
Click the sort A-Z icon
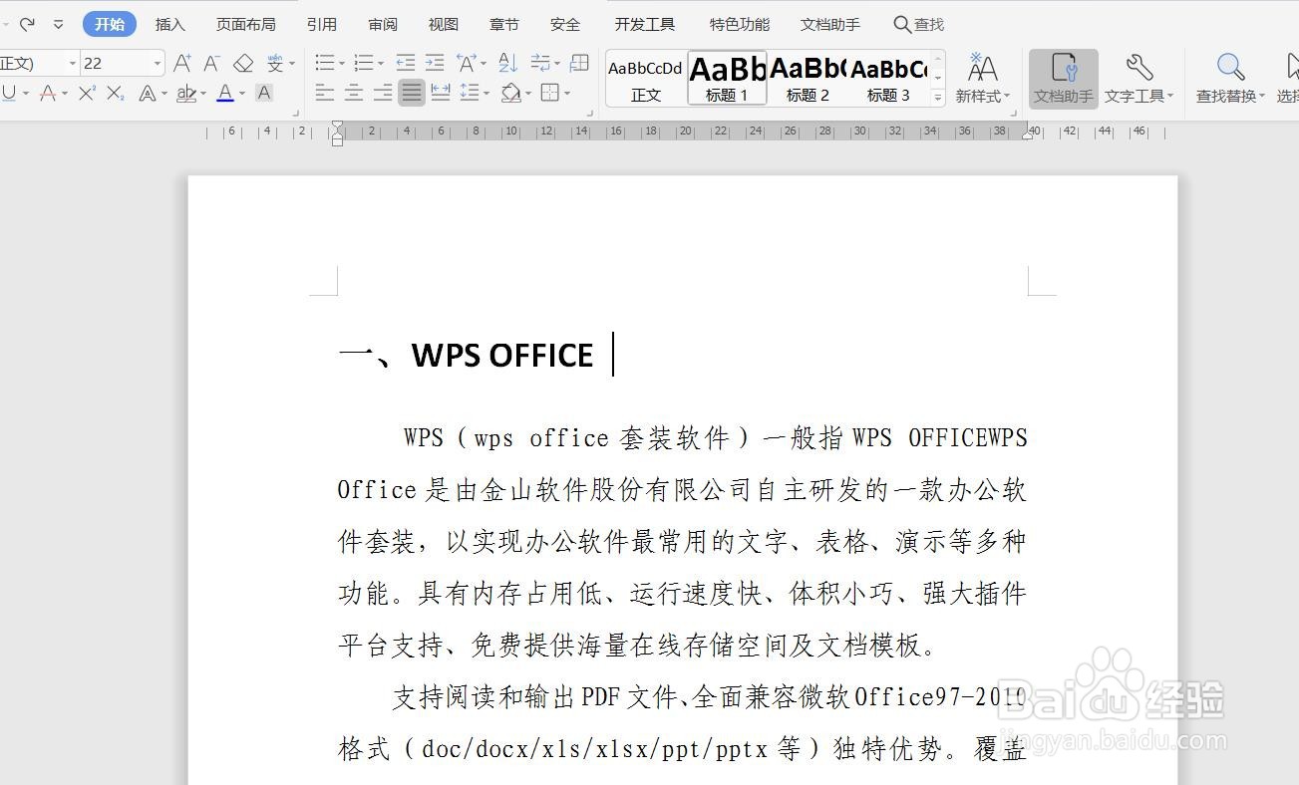coord(508,64)
